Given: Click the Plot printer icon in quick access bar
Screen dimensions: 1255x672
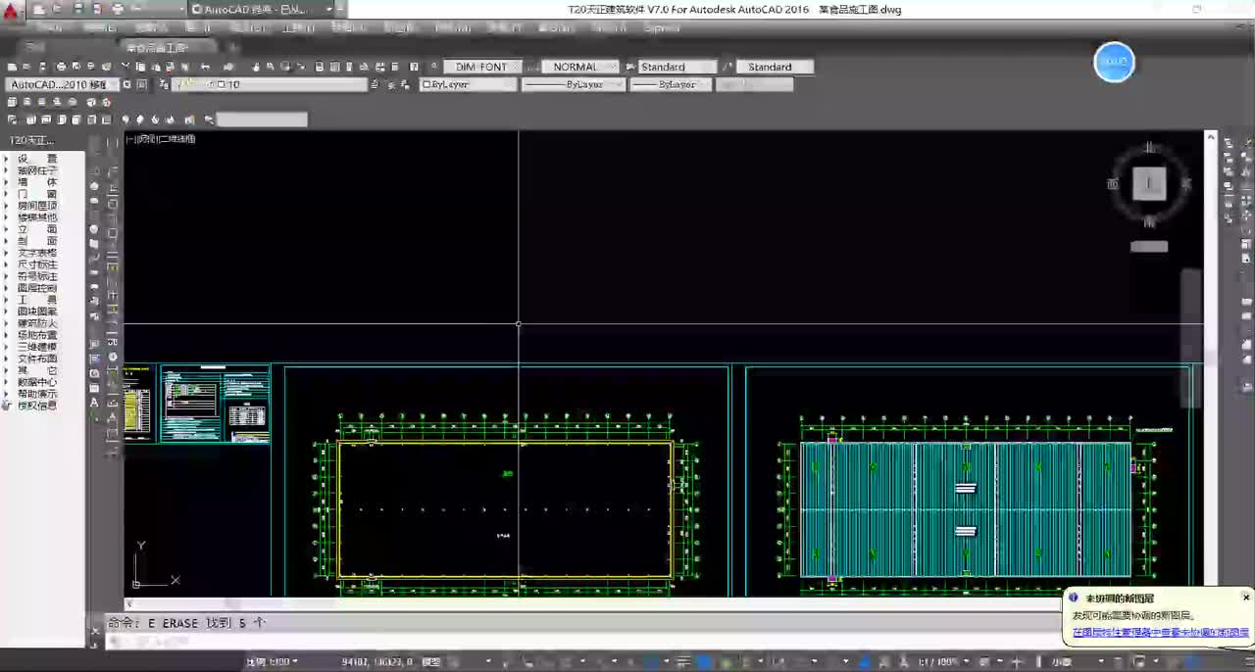Looking at the screenshot, I should click(x=119, y=9).
